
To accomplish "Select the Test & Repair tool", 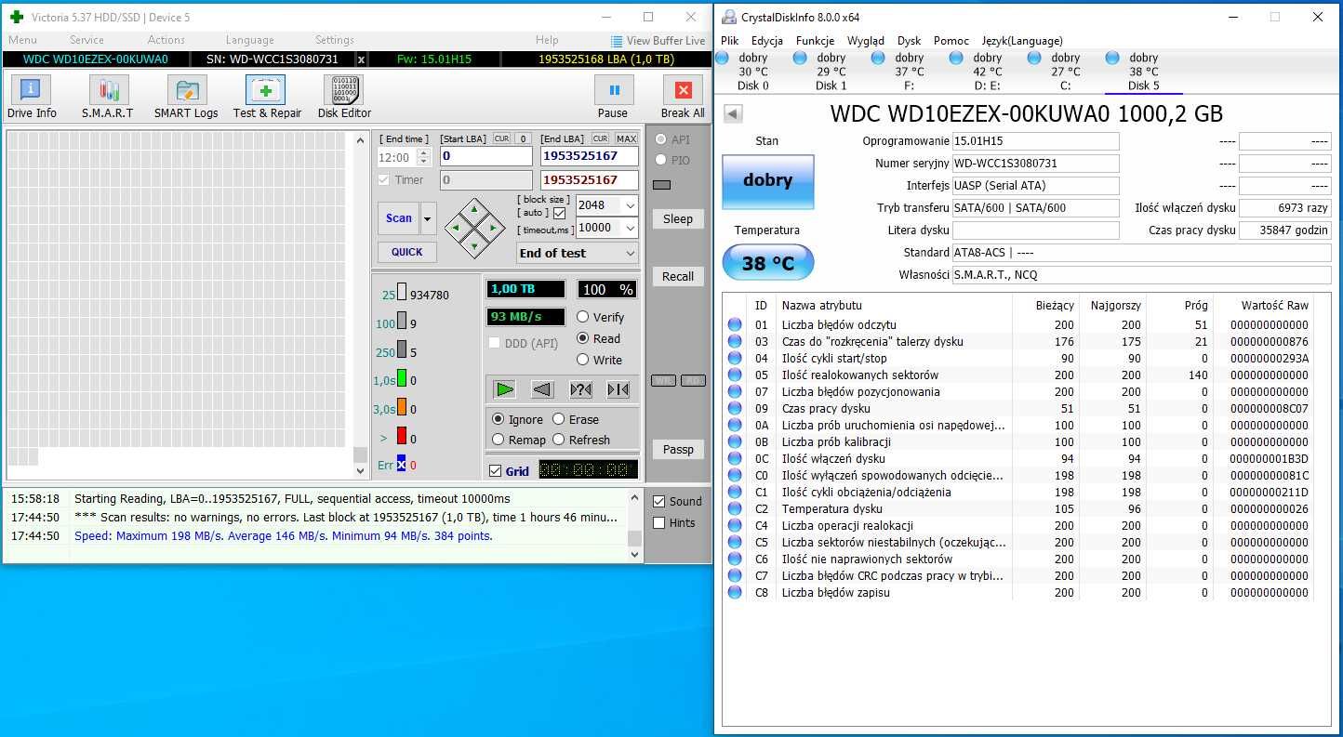I will click(267, 97).
